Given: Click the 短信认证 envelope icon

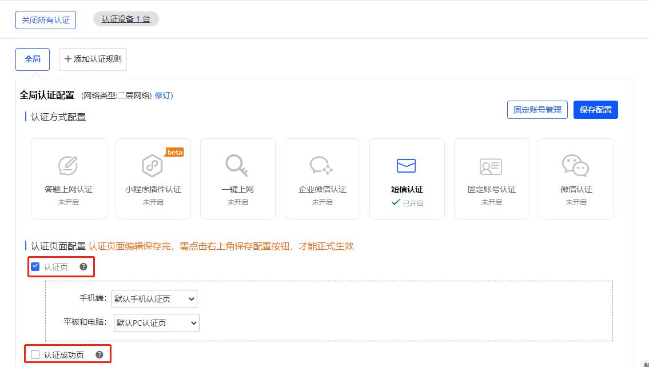Looking at the screenshot, I should click(x=407, y=166).
